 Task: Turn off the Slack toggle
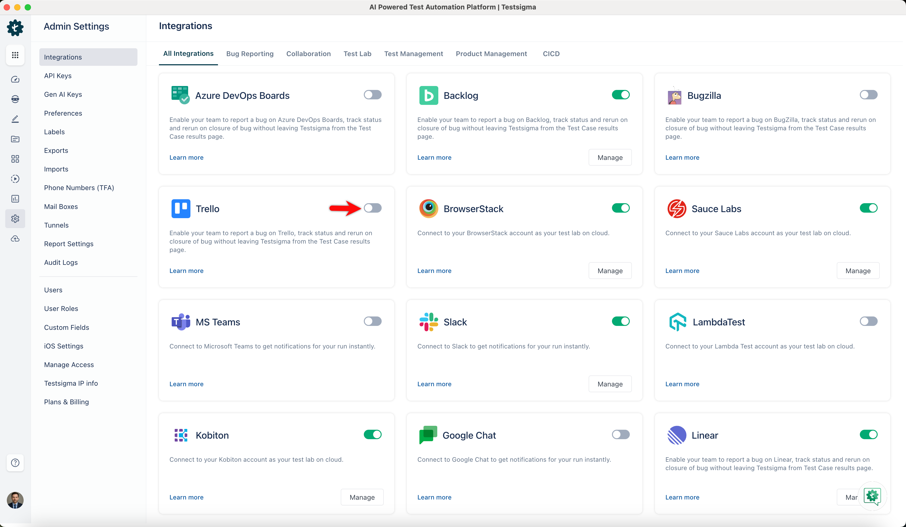(x=621, y=321)
